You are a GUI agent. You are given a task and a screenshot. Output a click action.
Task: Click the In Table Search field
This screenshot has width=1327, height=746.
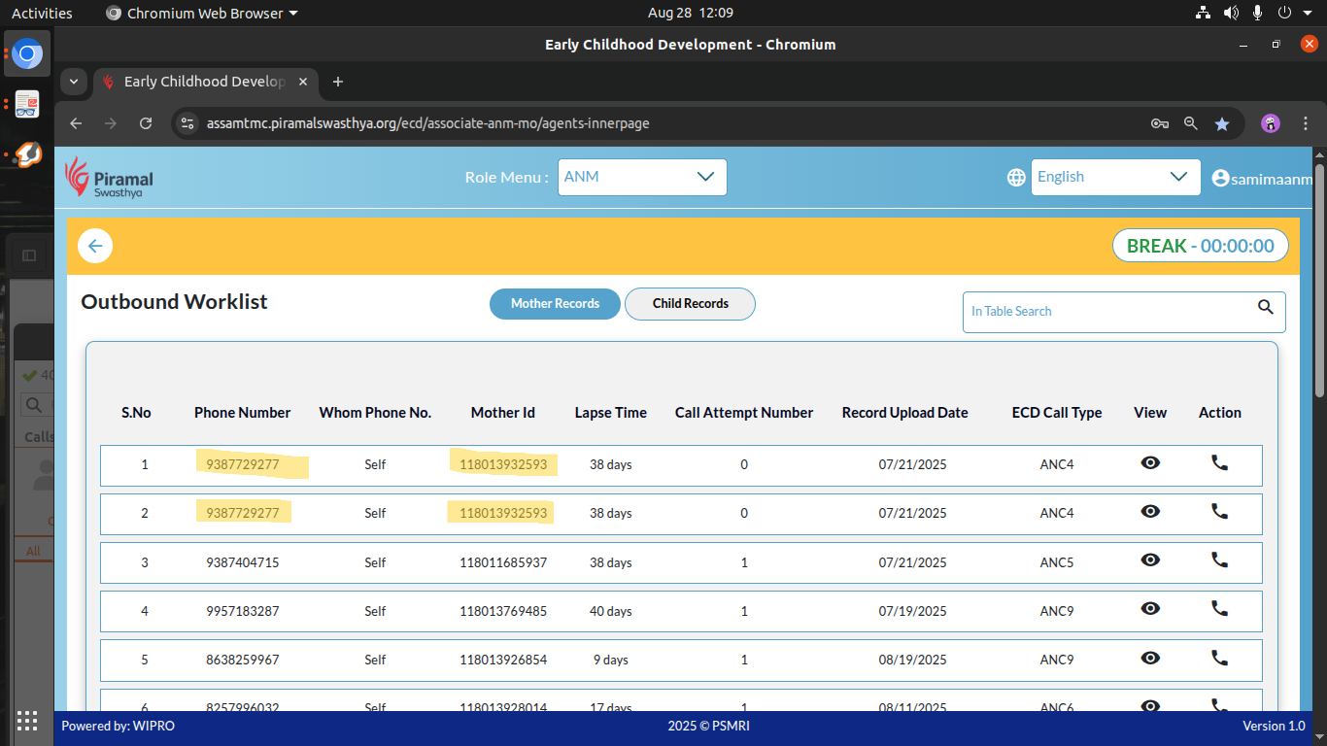coord(1107,312)
